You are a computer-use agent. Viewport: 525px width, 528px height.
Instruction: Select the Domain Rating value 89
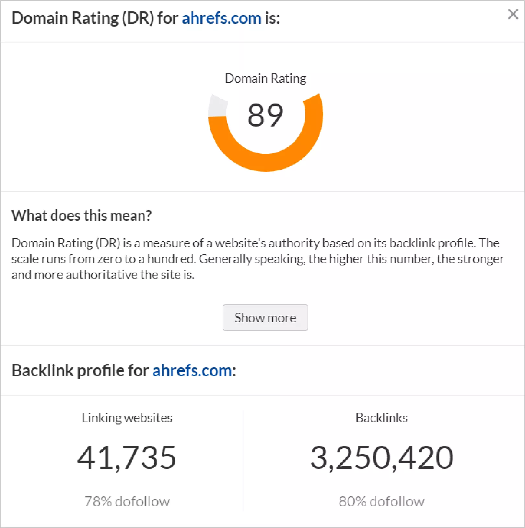[265, 115]
